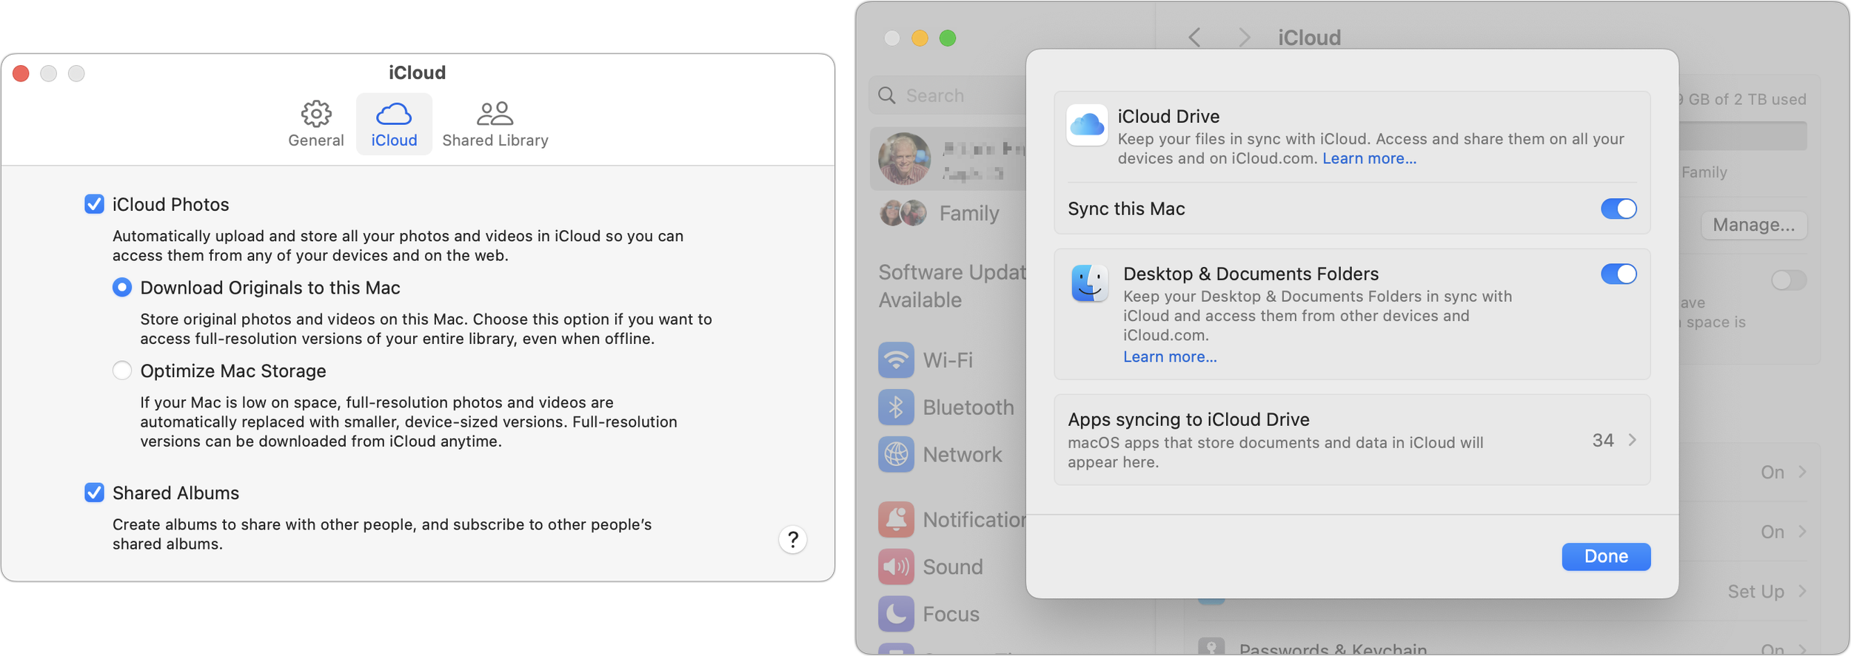Screen dimensions: 1851x656
Task: Click the magnifying glass search icon
Action: 887,95
